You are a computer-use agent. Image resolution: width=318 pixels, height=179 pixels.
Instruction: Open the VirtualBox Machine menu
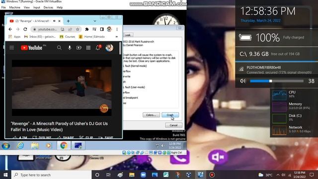pos(14,7)
